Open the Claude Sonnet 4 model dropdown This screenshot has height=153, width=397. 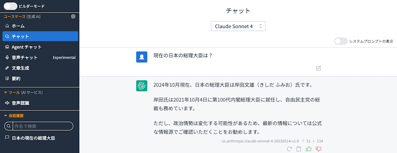238,26
